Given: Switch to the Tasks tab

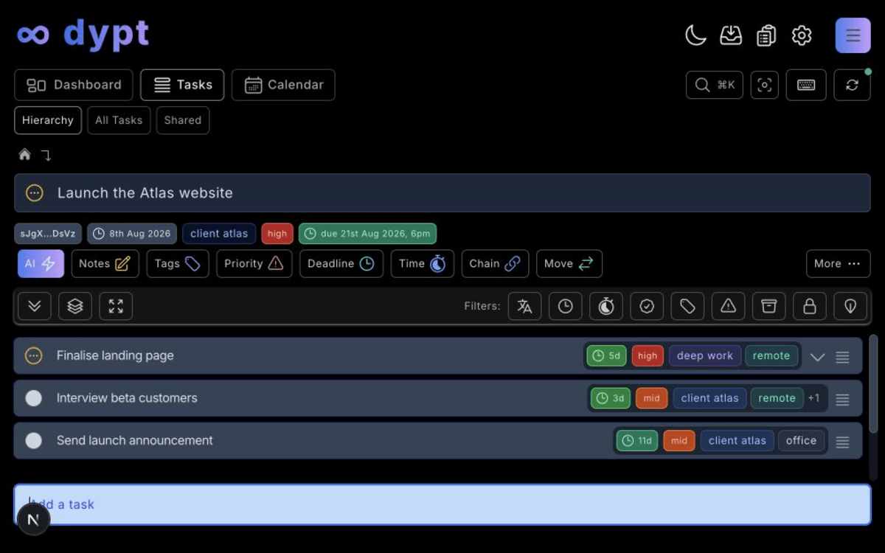Looking at the screenshot, I should click(183, 85).
